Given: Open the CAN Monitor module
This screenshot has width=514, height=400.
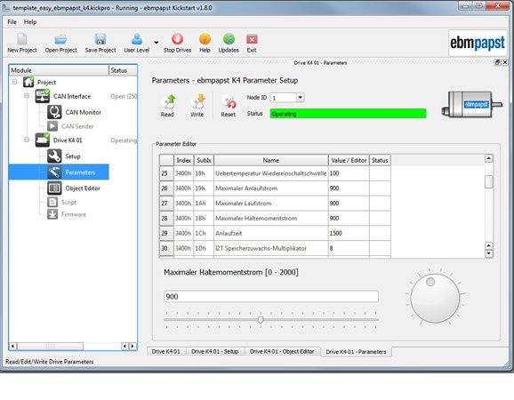Looking at the screenshot, I should pos(84,112).
